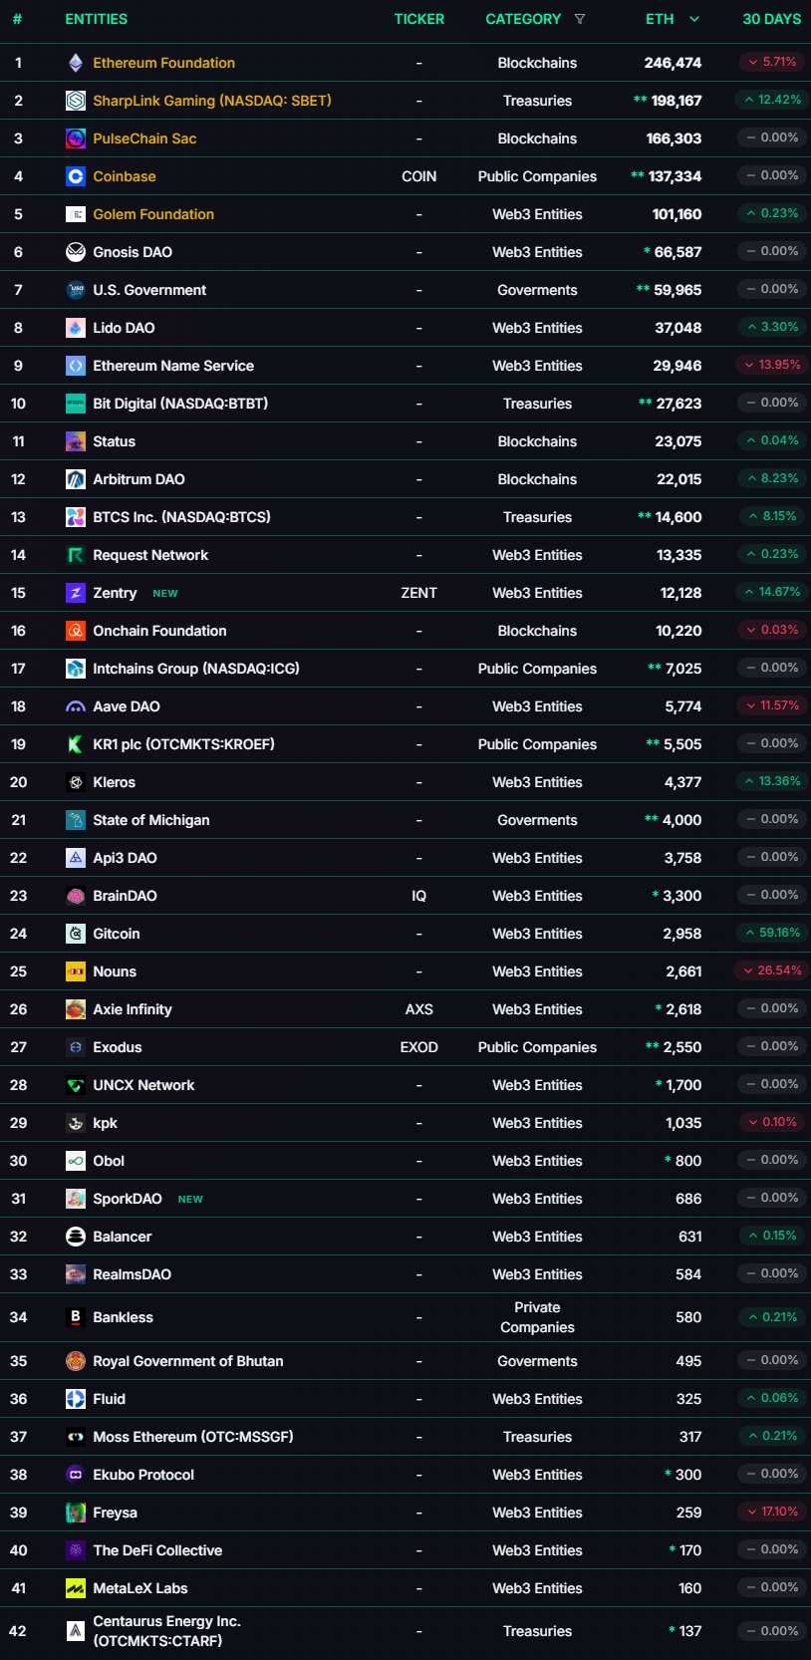The image size is (811, 1660).
Task: Open the PulseChain Sac entity link
Action: [144, 138]
